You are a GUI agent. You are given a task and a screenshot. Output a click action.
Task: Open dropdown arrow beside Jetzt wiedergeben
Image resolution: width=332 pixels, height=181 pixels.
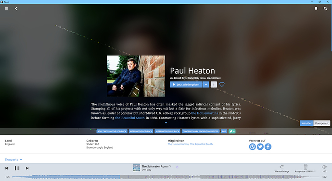(x=206, y=84)
